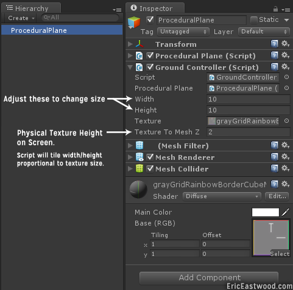
Task: Disable the Mesh Collider checkbox
Action: tap(150, 168)
